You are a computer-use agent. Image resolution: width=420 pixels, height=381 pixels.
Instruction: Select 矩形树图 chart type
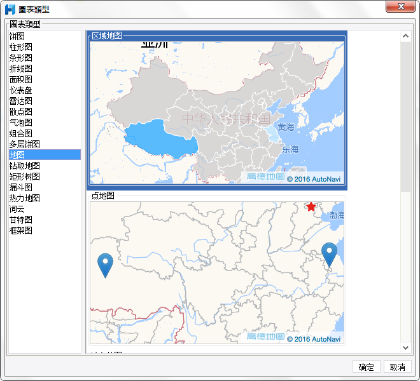tap(45, 177)
